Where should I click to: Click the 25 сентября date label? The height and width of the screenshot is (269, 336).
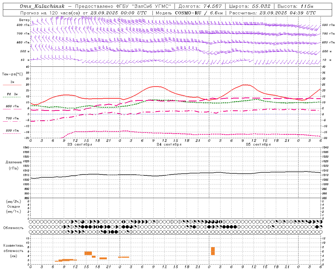[258, 144]
